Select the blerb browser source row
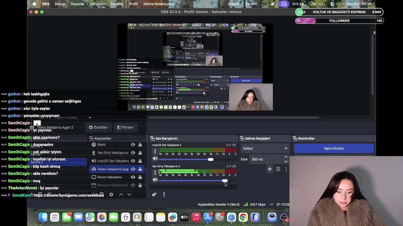Viewport: 403px width, 226px height. click(117, 145)
